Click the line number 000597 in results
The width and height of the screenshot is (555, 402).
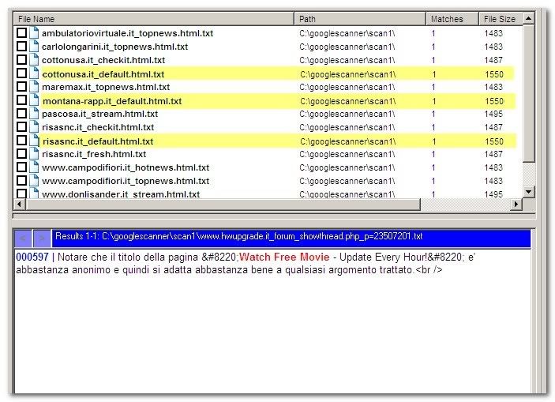32,257
